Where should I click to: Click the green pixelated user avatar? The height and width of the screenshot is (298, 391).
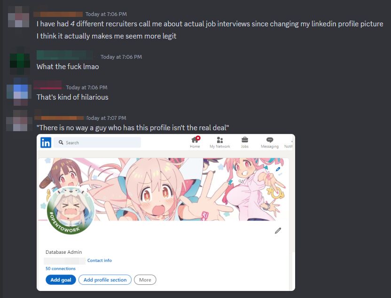point(20,61)
